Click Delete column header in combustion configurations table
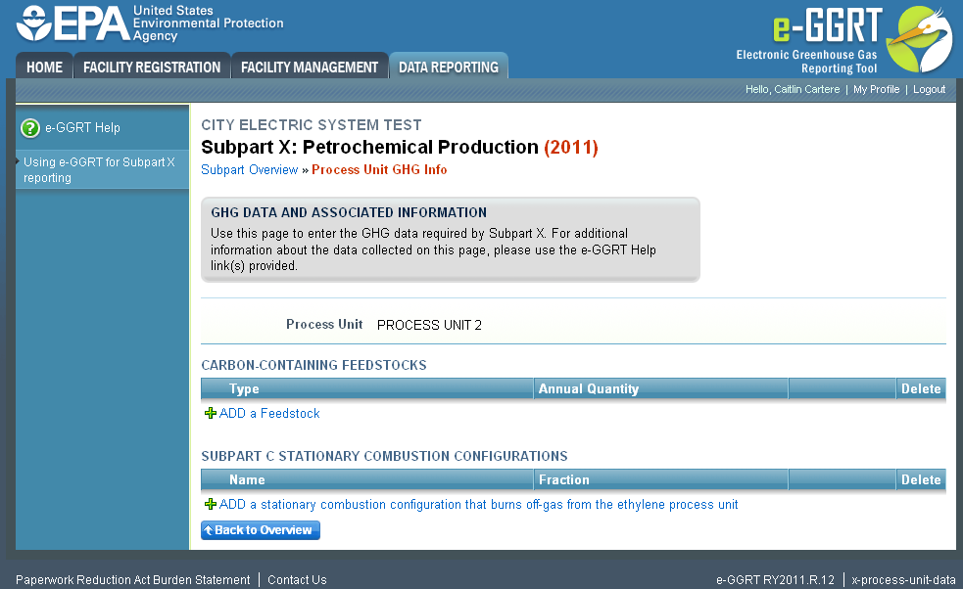The height and width of the screenshot is (589, 963). 921,479
